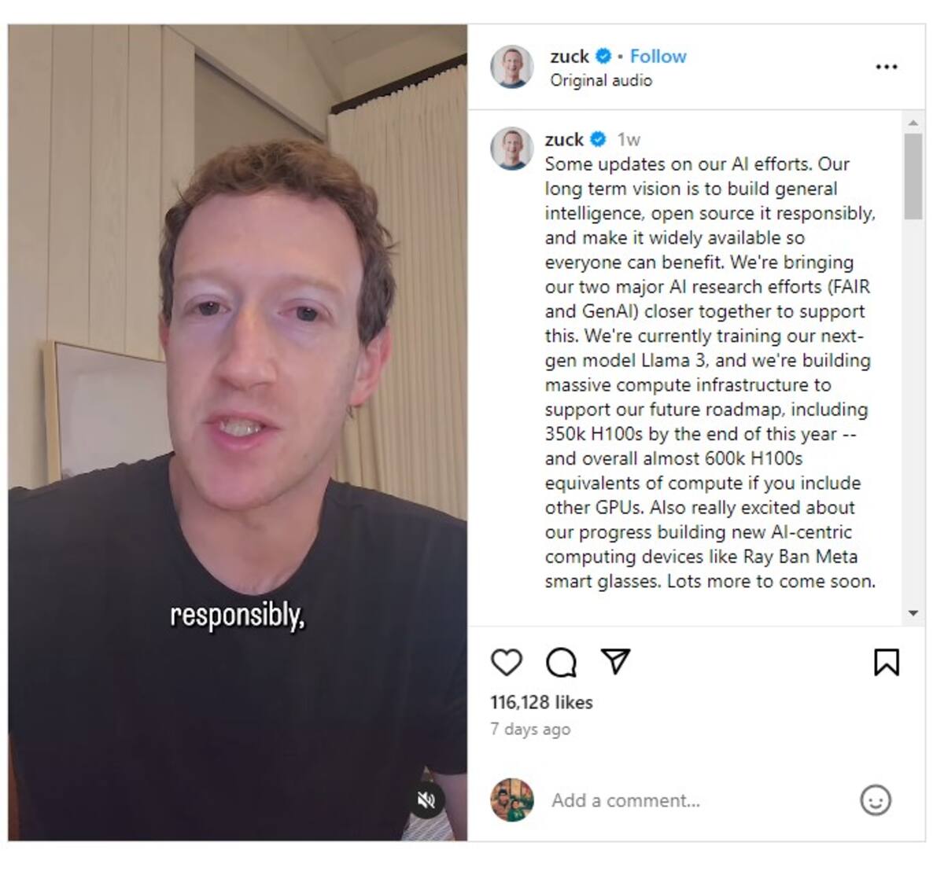This screenshot has height=875, width=944.
Task: Unmute the video using the speaker icon
Action: 426,800
